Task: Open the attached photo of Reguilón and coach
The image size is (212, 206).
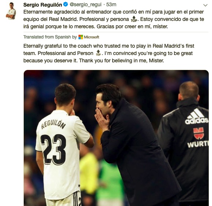Action: (116, 138)
